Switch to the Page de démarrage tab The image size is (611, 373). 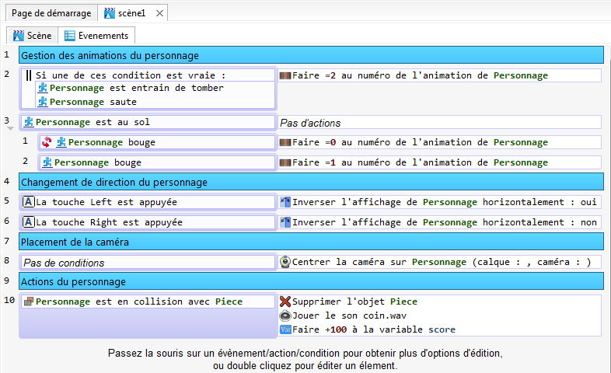[51, 13]
